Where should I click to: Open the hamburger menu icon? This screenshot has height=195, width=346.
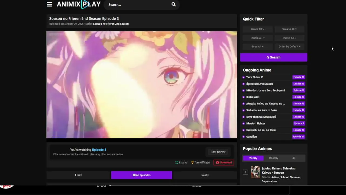click(x=49, y=4)
